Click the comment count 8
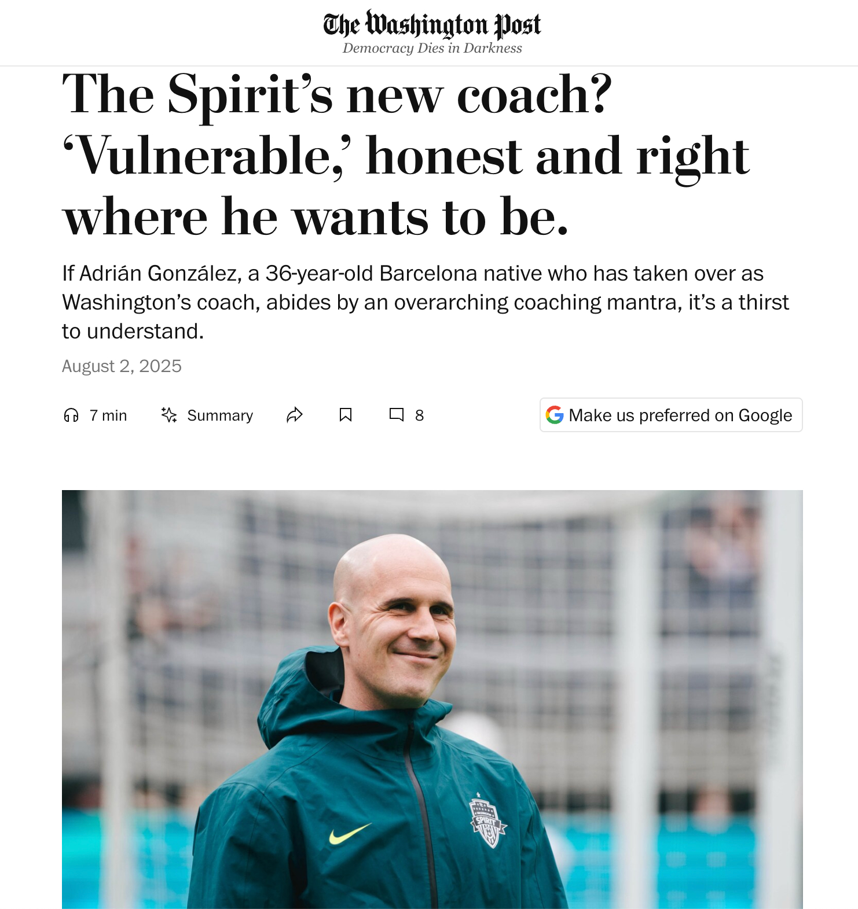The width and height of the screenshot is (858, 909). [x=419, y=415]
